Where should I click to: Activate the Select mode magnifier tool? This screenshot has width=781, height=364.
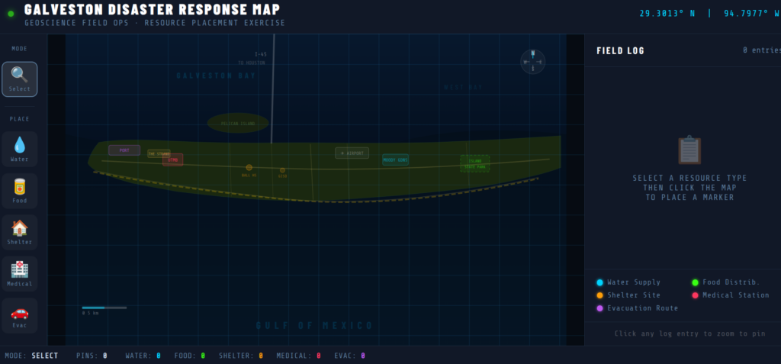click(x=19, y=79)
